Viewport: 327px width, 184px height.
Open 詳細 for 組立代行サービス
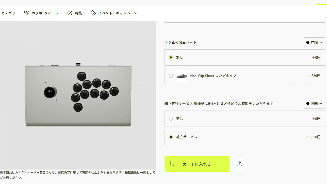click(314, 103)
